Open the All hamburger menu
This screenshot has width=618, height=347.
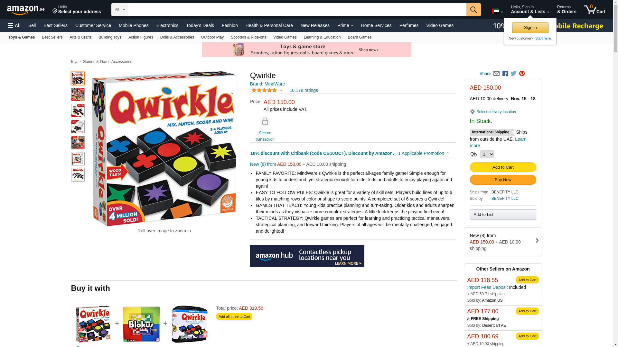14,25
